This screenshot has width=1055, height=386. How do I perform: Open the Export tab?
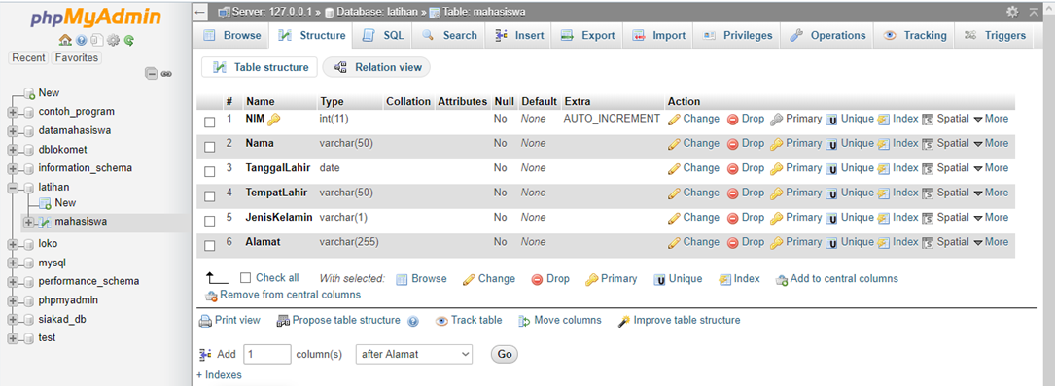pos(587,36)
